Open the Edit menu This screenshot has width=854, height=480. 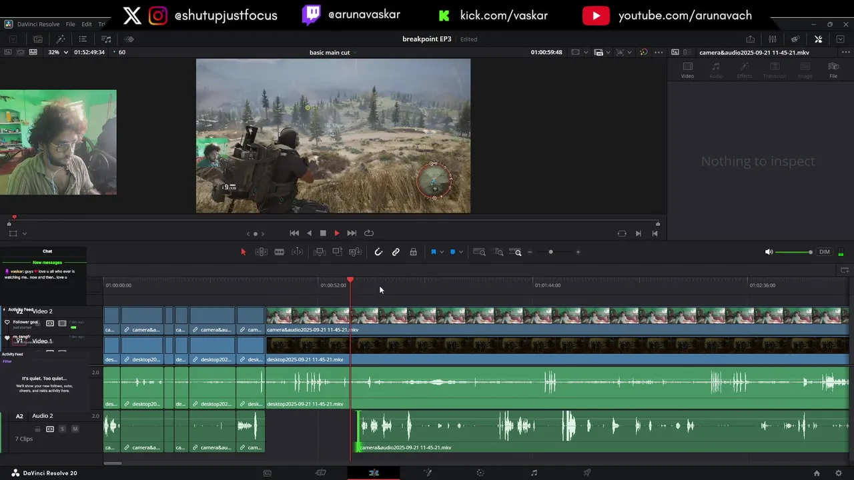pos(87,24)
